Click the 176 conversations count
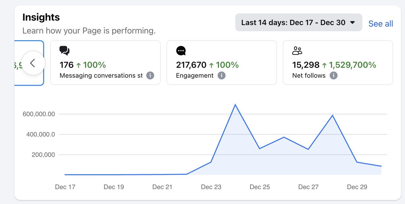The image size is (405, 204). (66, 65)
